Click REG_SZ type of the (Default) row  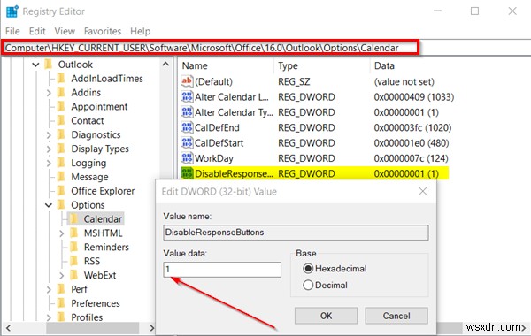(294, 81)
